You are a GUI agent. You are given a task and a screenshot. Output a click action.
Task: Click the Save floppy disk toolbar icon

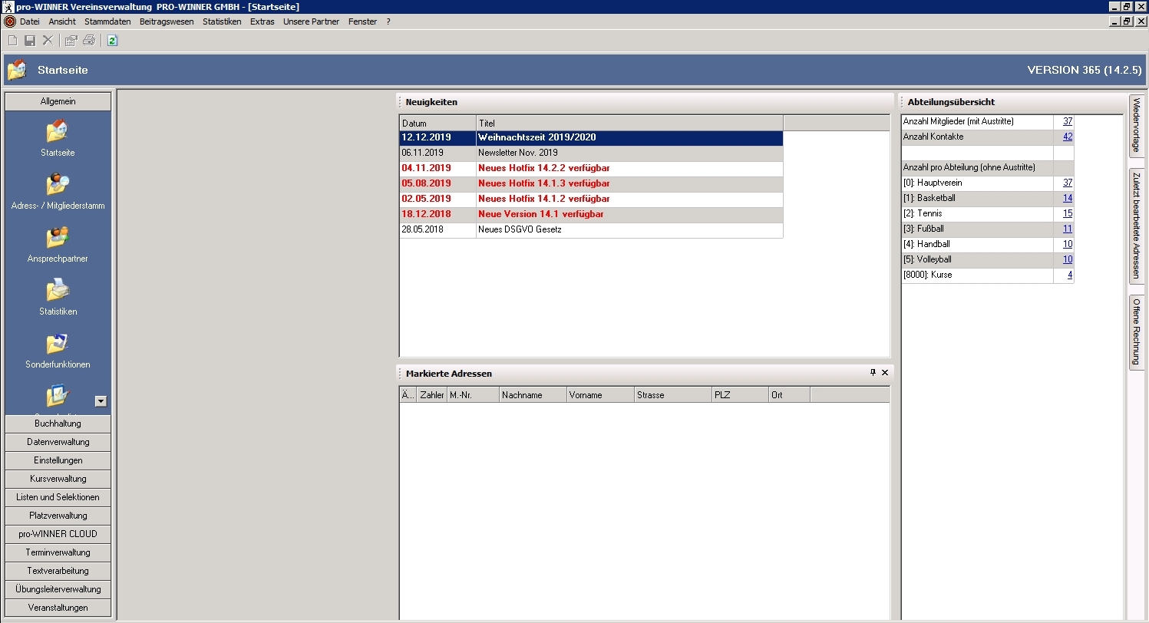(x=30, y=41)
